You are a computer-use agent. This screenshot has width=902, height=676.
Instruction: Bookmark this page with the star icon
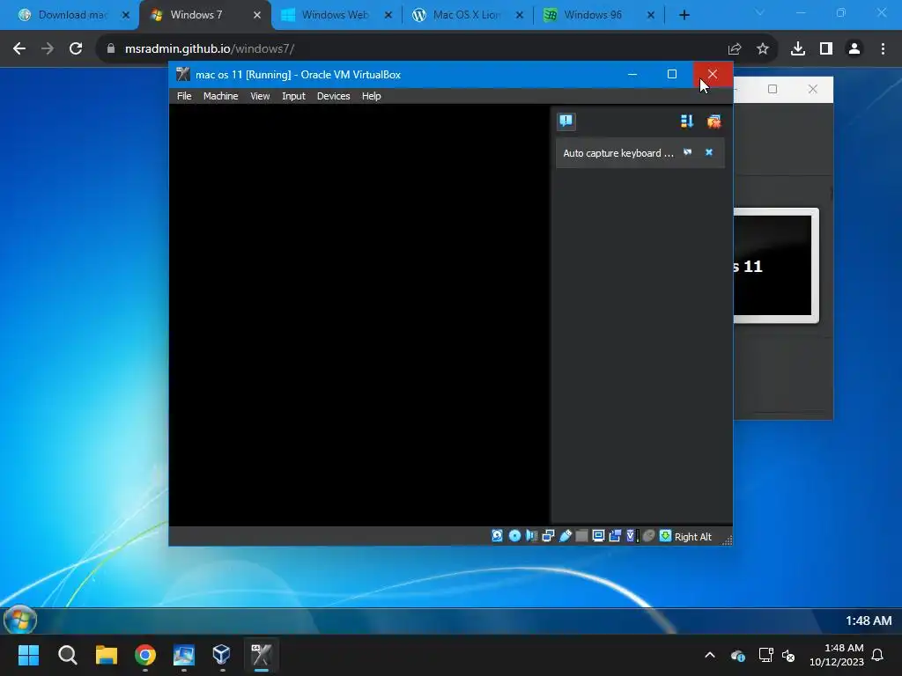click(x=763, y=49)
